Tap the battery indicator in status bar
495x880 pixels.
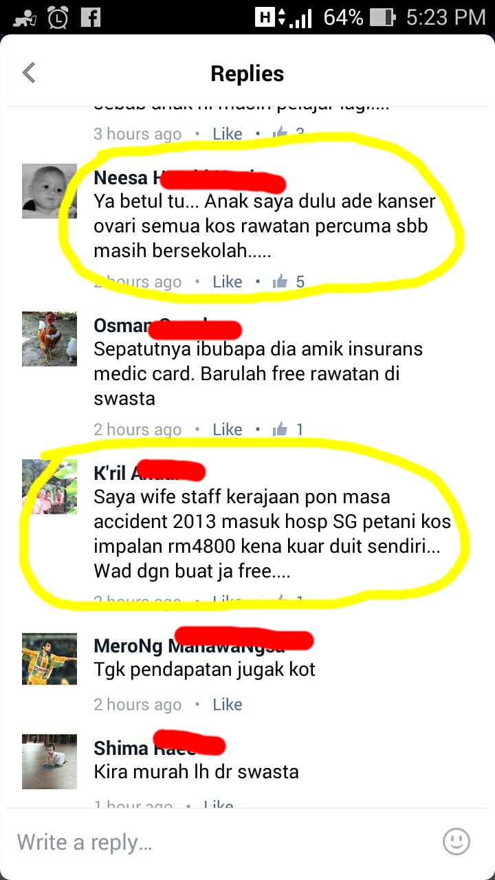(x=382, y=17)
